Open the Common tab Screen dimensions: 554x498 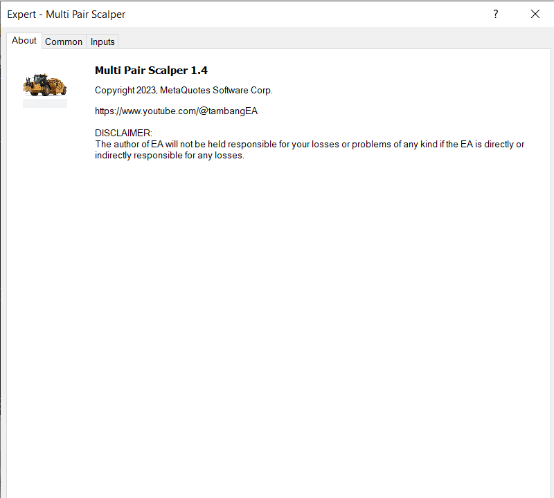(64, 41)
